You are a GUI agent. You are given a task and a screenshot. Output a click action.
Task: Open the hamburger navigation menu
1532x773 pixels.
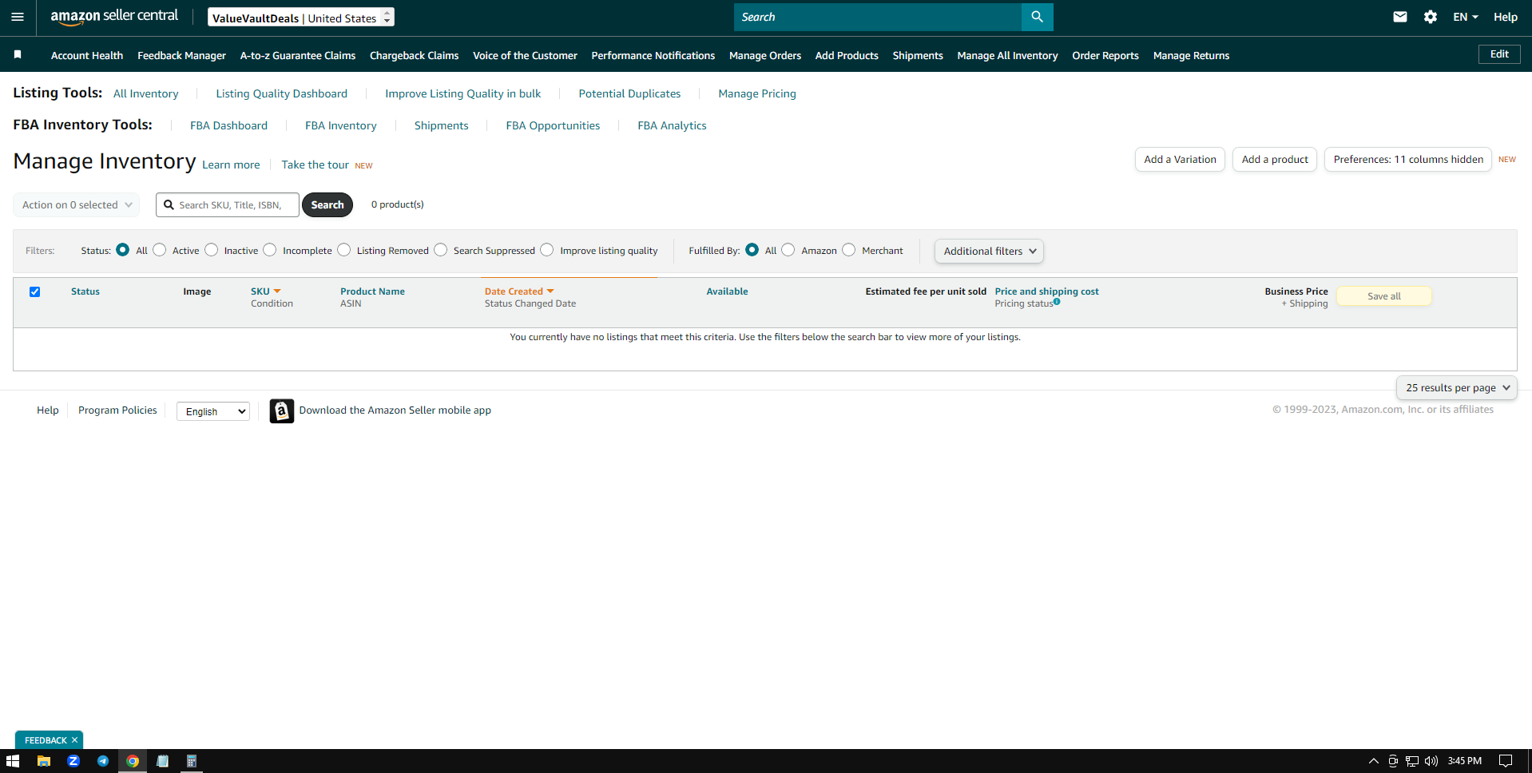(x=18, y=17)
